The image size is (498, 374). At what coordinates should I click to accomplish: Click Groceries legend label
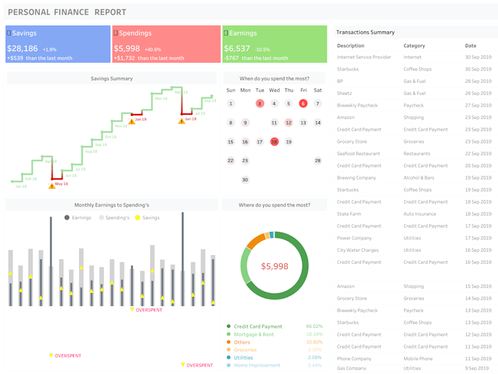pyautogui.click(x=245, y=350)
